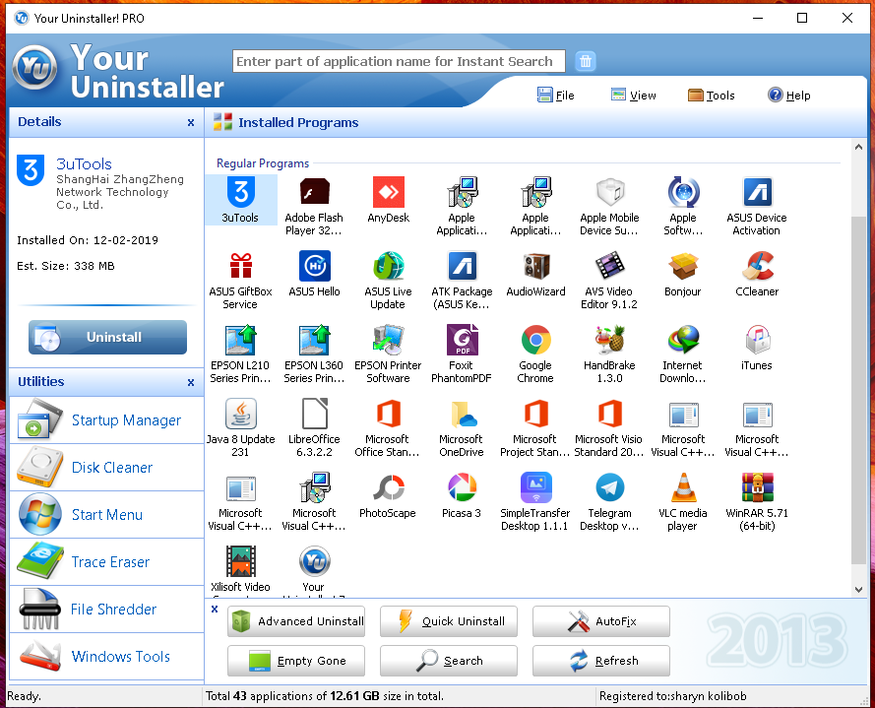Viewport: 875px width, 708px height.
Task: Select the AnyDesk program icon
Action: click(389, 192)
